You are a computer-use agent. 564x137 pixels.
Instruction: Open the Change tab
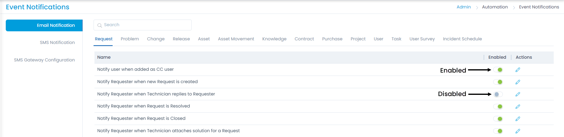tap(156, 39)
